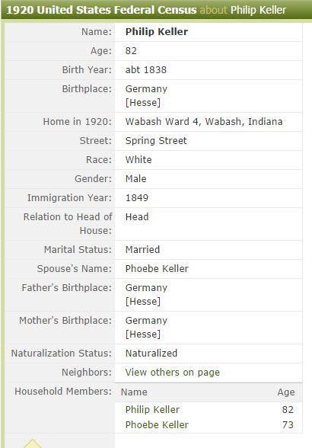Open Phoebe Keller in the household members list
Viewport: 312px width, 448px height.
tap(157, 424)
